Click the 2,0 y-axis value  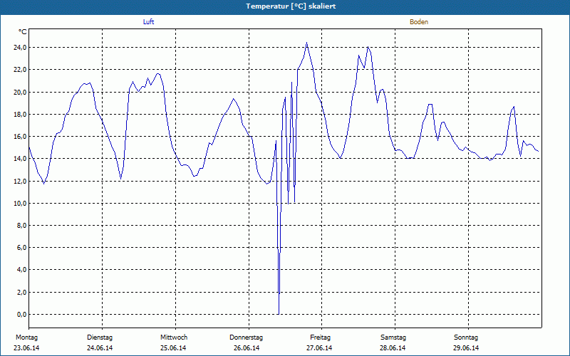click(23, 293)
